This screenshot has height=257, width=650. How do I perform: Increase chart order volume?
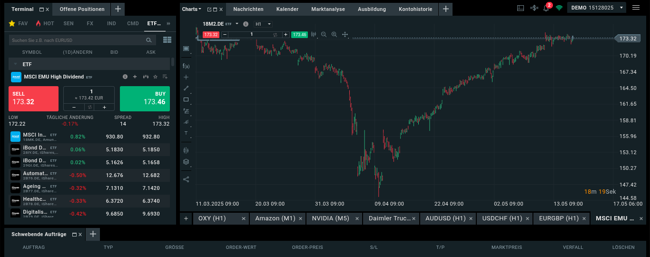tap(286, 34)
